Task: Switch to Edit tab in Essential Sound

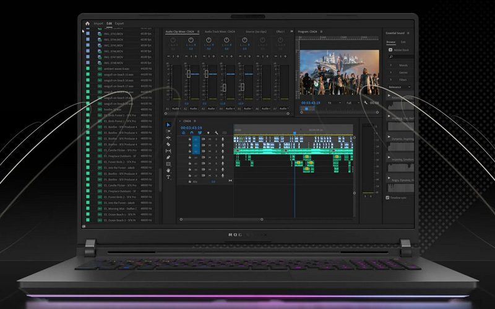Action: tap(403, 42)
